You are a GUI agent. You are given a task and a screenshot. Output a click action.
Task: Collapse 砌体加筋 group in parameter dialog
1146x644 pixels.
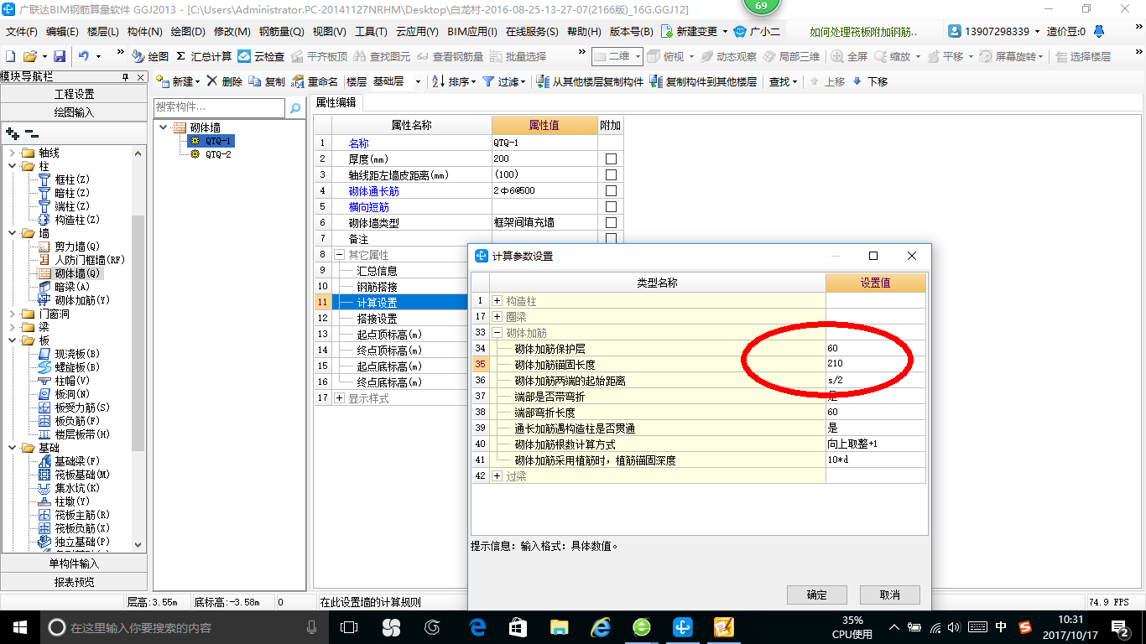coord(497,332)
